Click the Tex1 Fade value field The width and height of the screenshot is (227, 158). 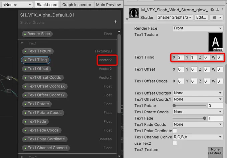pos(215,118)
